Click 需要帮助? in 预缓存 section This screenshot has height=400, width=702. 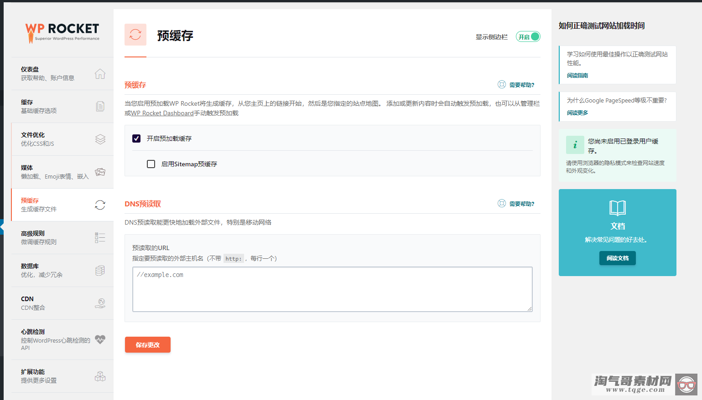click(522, 85)
